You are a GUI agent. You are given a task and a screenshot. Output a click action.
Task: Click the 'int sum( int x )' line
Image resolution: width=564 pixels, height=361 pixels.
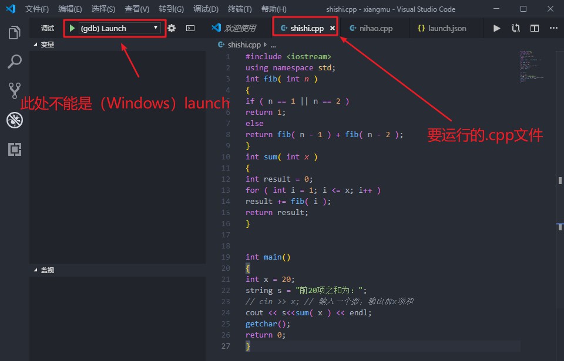(x=281, y=157)
